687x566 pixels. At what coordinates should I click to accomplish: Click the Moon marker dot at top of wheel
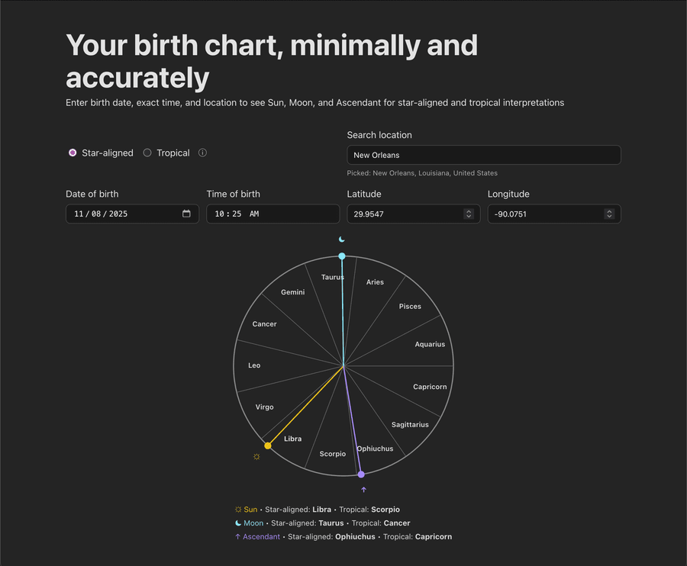tap(341, 257)
